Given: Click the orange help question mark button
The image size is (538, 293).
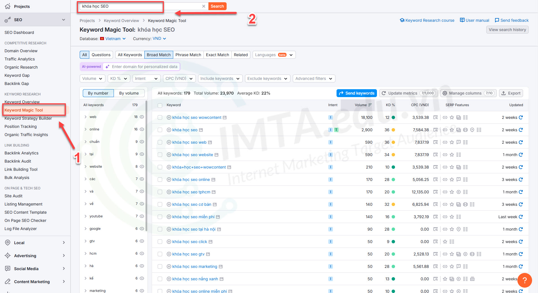Looking at the screenshot, I should [x=524, y=280].
